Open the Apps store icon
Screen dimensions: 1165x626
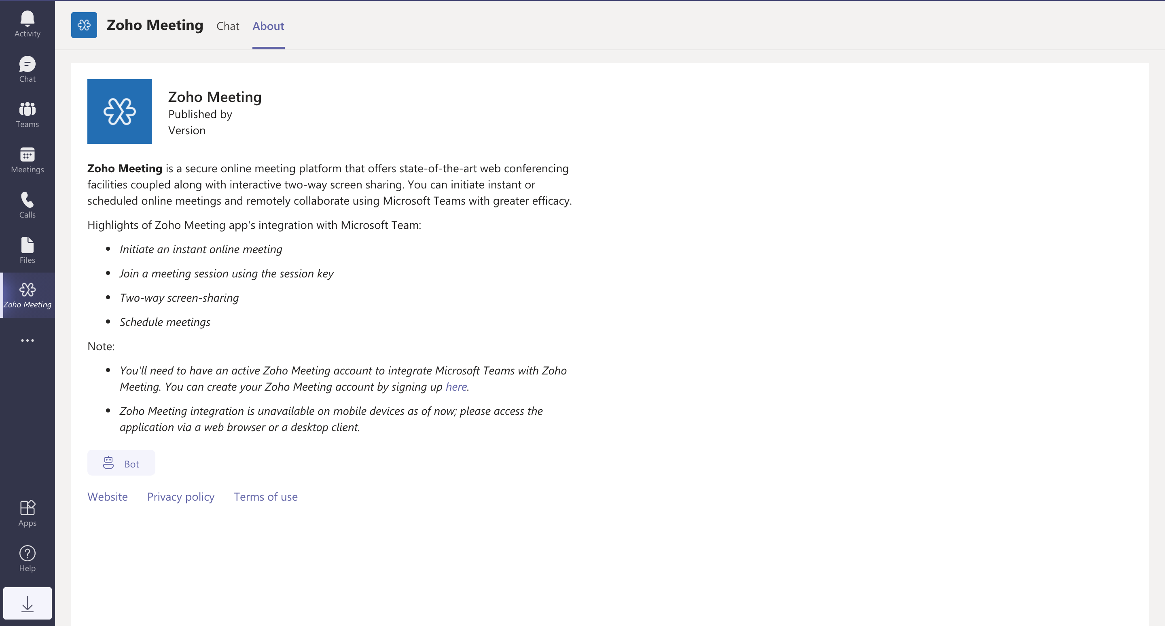coord(27,513)
